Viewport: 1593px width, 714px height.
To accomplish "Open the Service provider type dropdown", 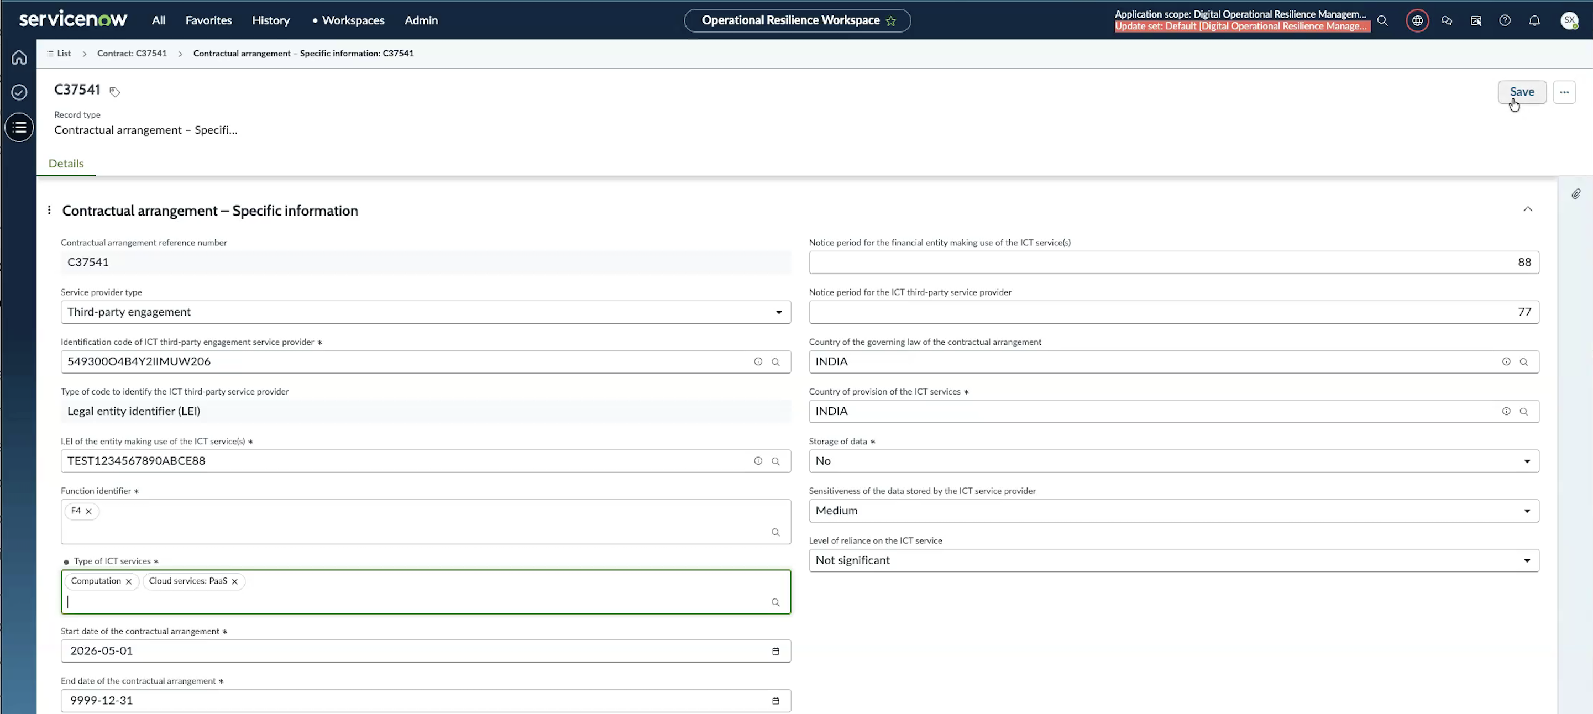I will 426,312.
